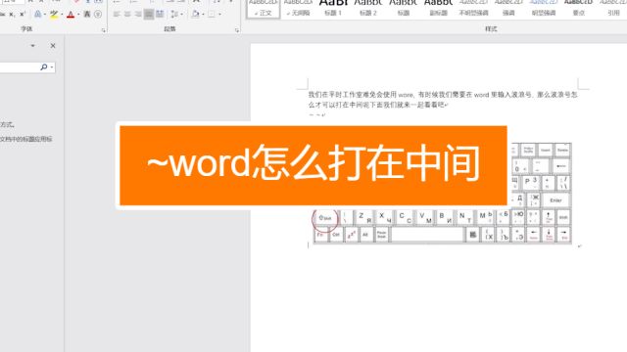Place cursor in line starting 我们在平时工作
This screenshot has width=627, height=352.
(443, 95)
